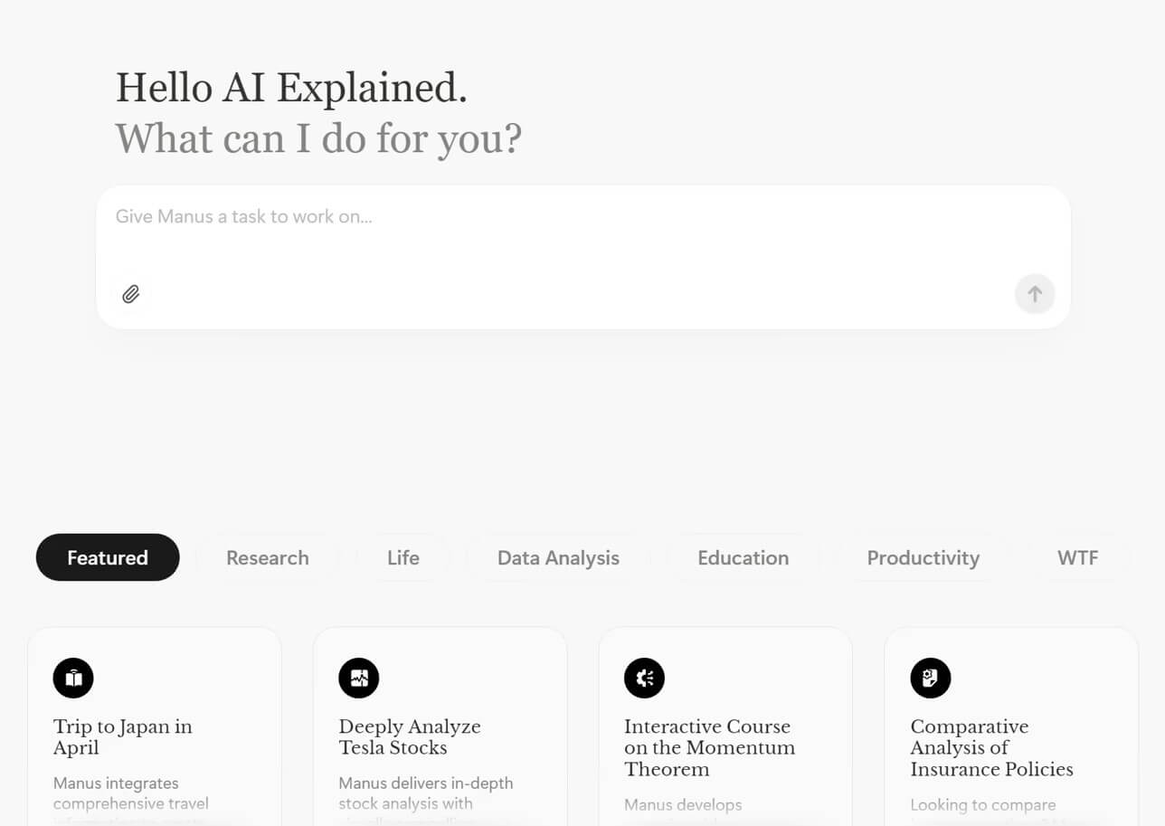Open Interactive Course on the Momentum Theorem title
This screenshot has height=826, width=1165.
tap(709, 748)
